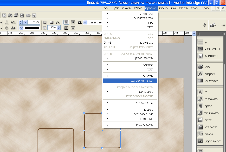Click the printer icon
Image resolution: width=226 pixels, height=152 pixels.
tap(16, 15)
